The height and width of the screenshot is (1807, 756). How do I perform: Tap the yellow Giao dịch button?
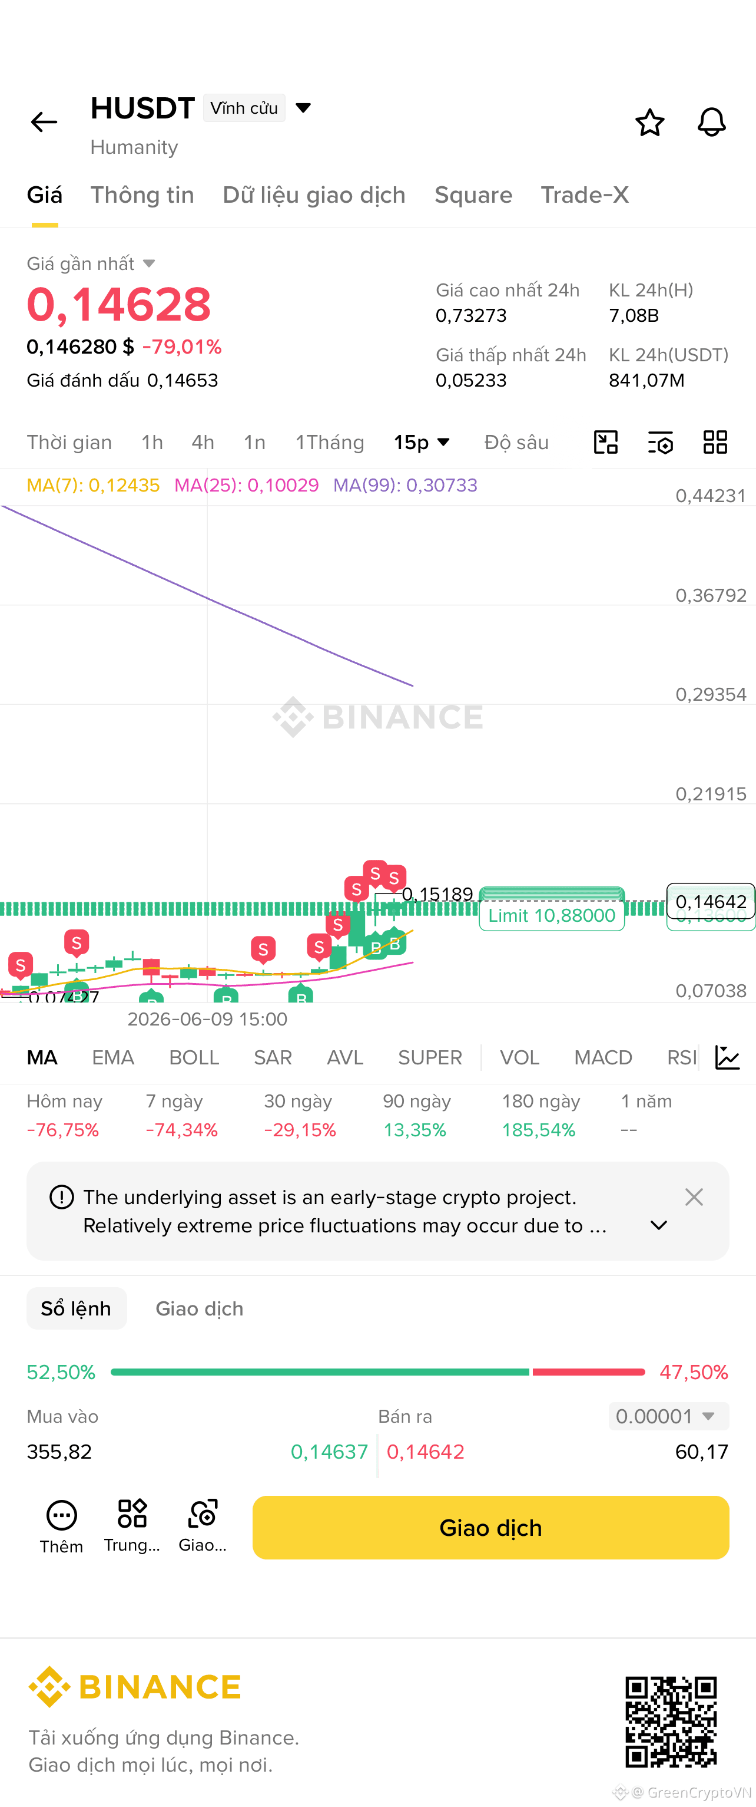point(490,1527)
